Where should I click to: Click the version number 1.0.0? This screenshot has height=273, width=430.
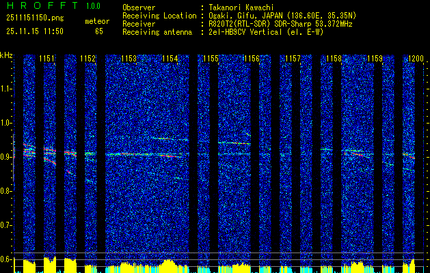(x=93, y=6)
